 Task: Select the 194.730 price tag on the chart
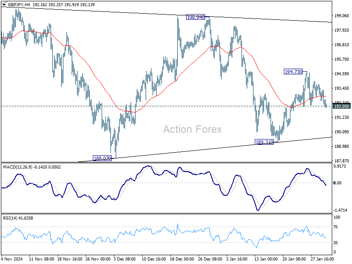293,71
